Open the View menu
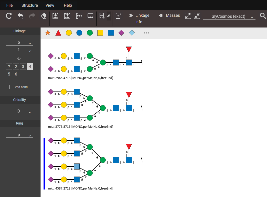Image resolution: width=267 pixels, height=197 pixels. pos(50,5)
